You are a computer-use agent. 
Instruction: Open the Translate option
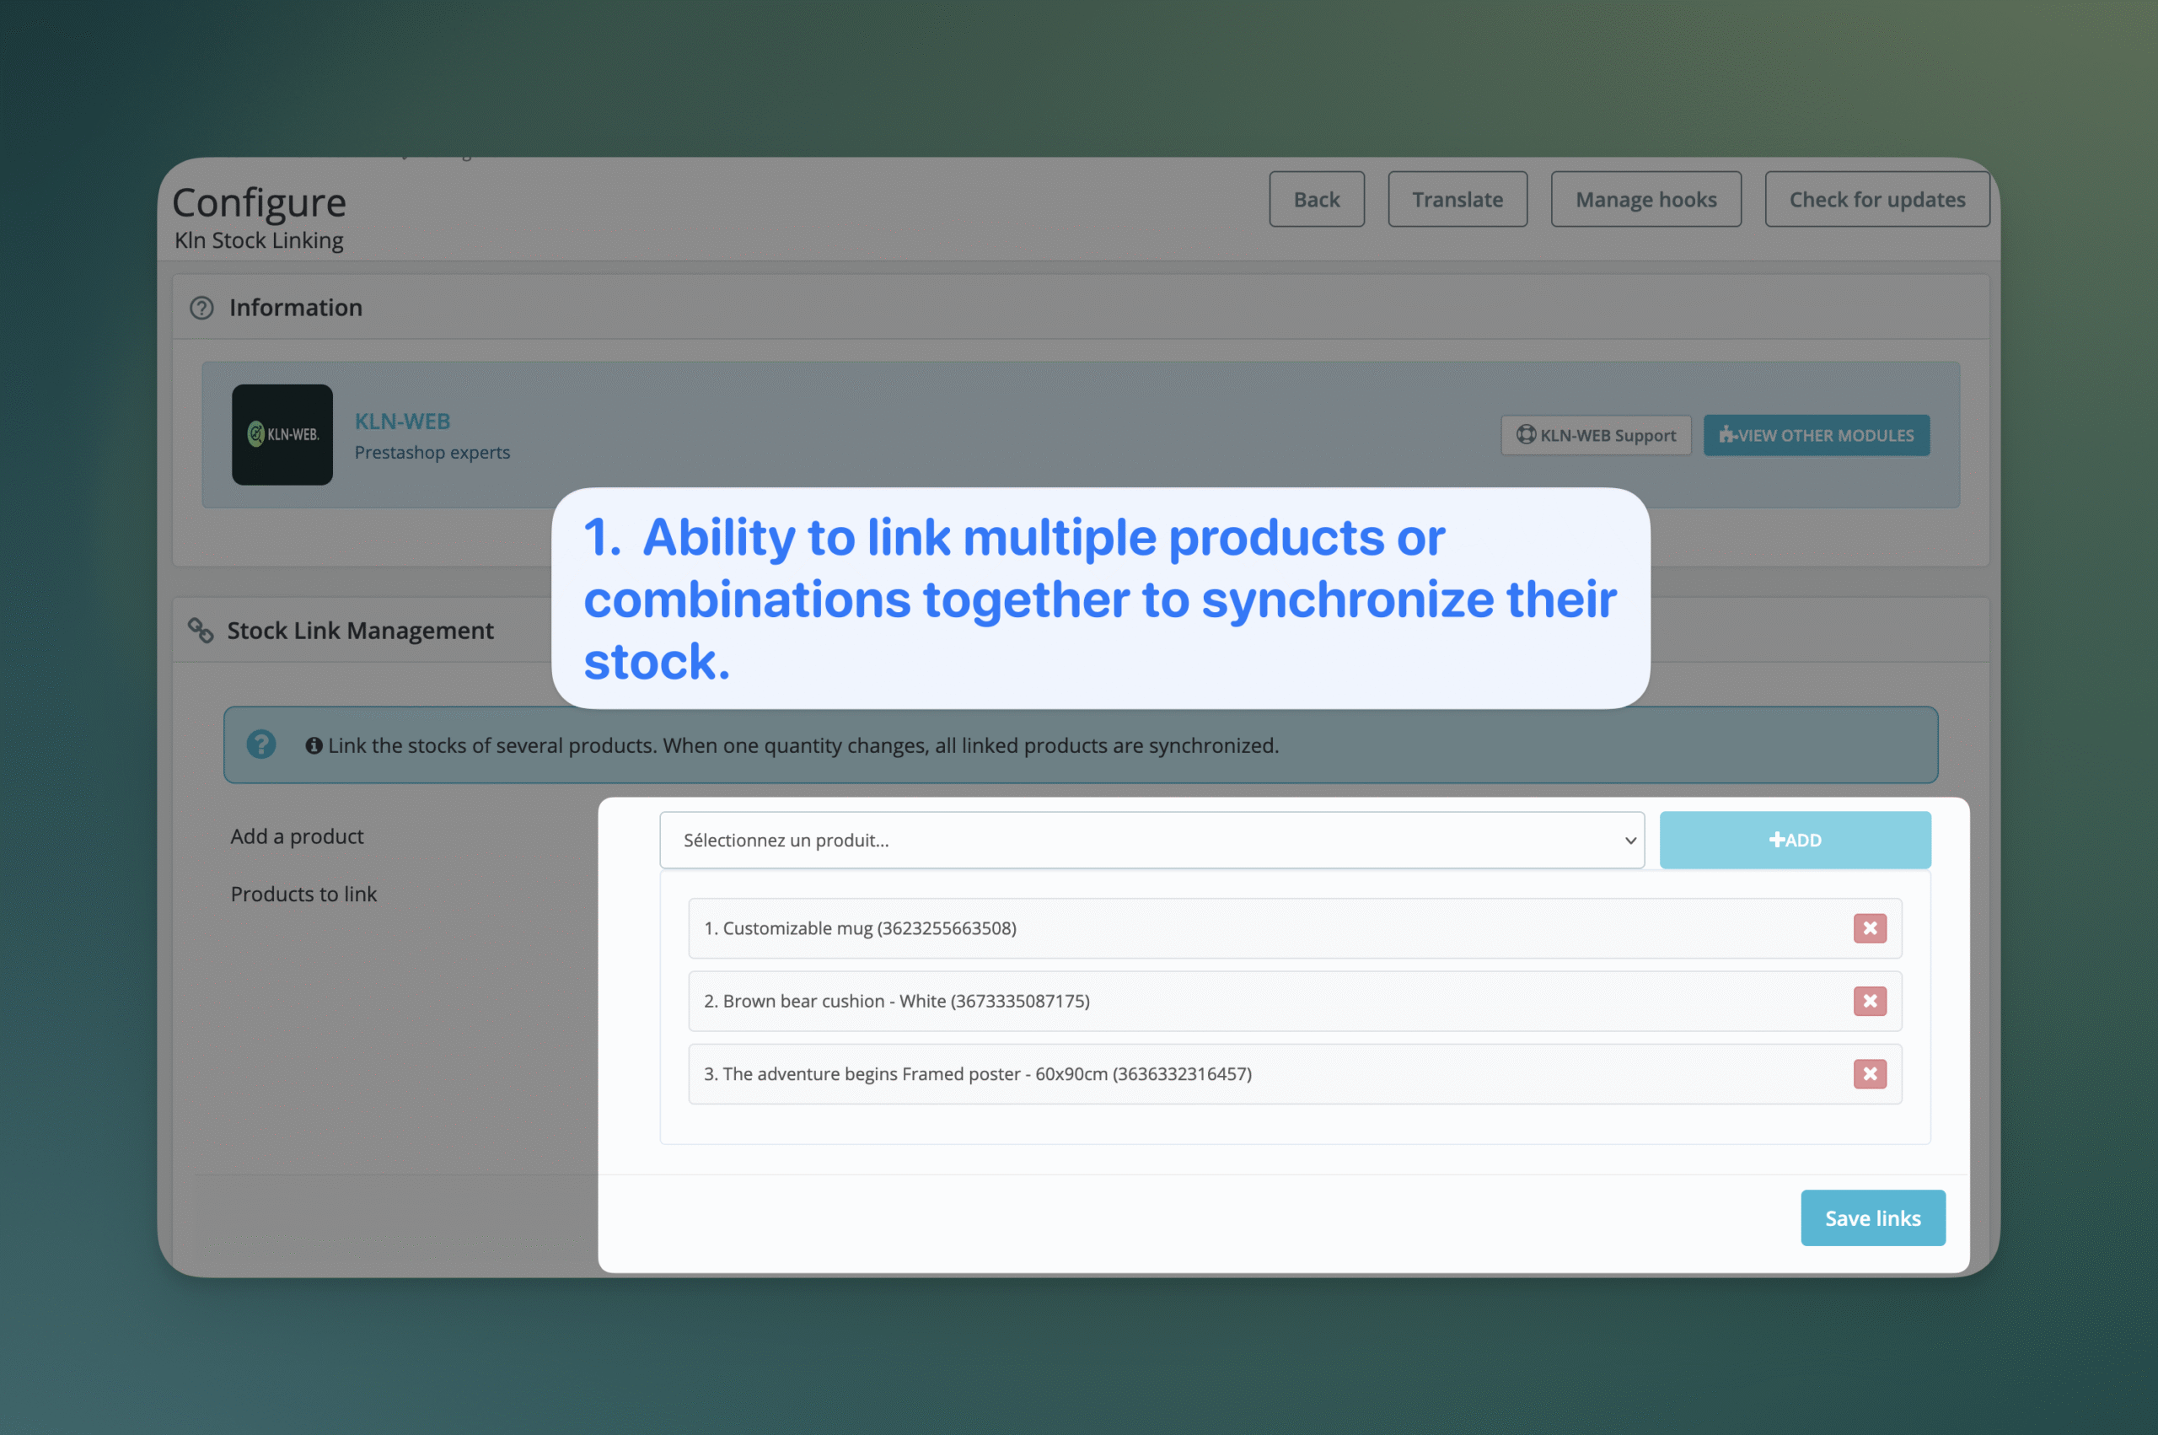point(1457,200)
